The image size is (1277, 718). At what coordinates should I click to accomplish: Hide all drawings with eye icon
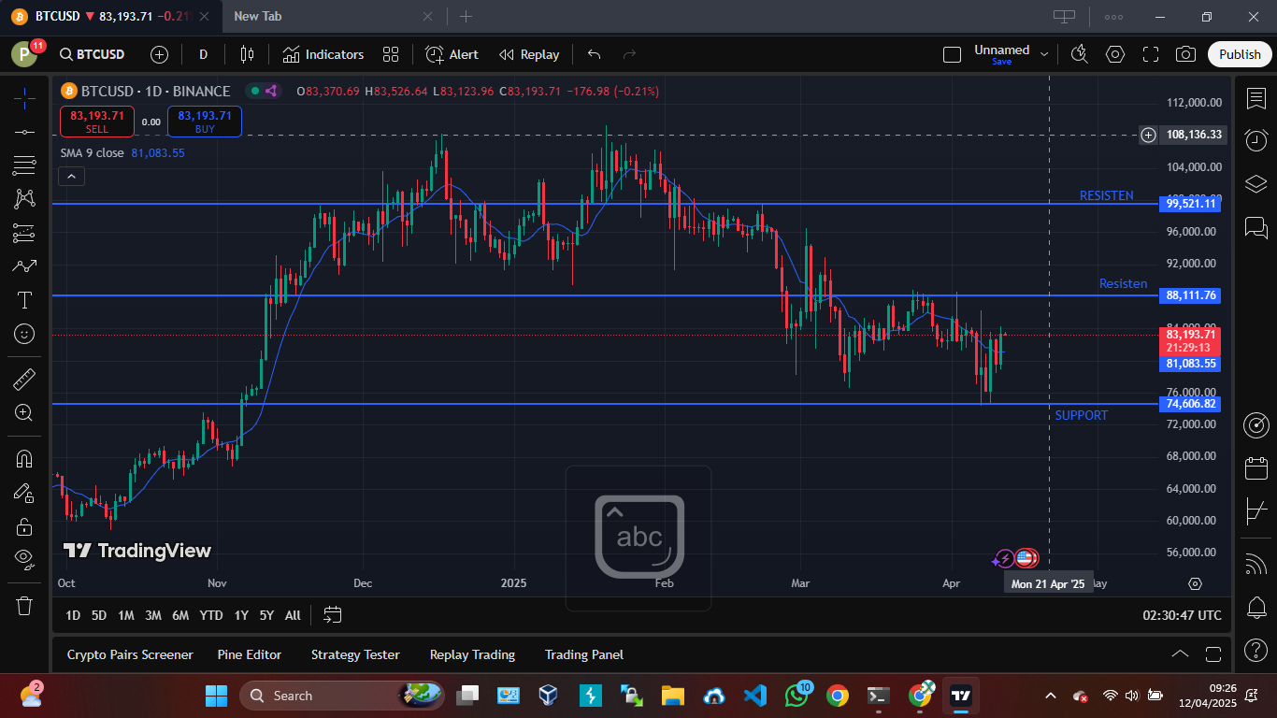[25, 560]
